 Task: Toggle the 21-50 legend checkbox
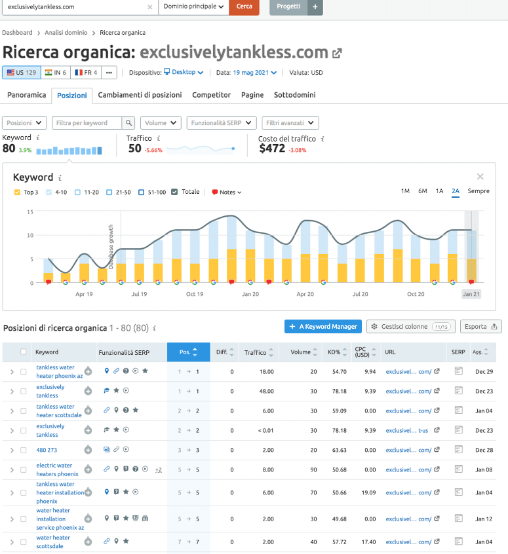(x=109, y=193)
